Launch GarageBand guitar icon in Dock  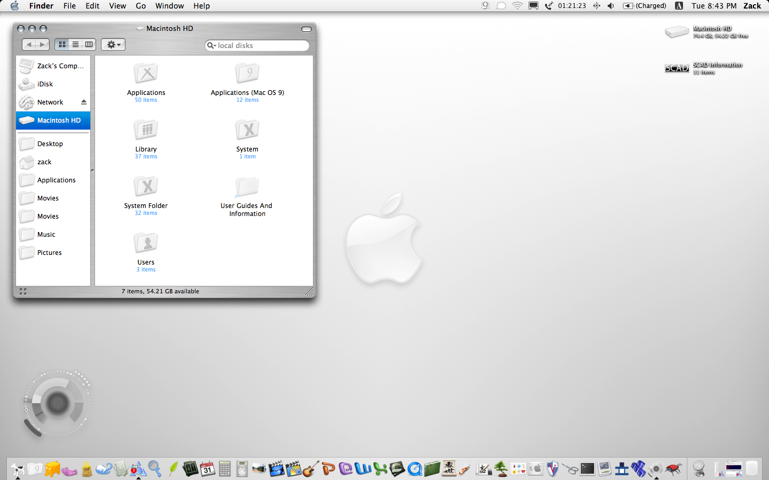click(310, 469)
